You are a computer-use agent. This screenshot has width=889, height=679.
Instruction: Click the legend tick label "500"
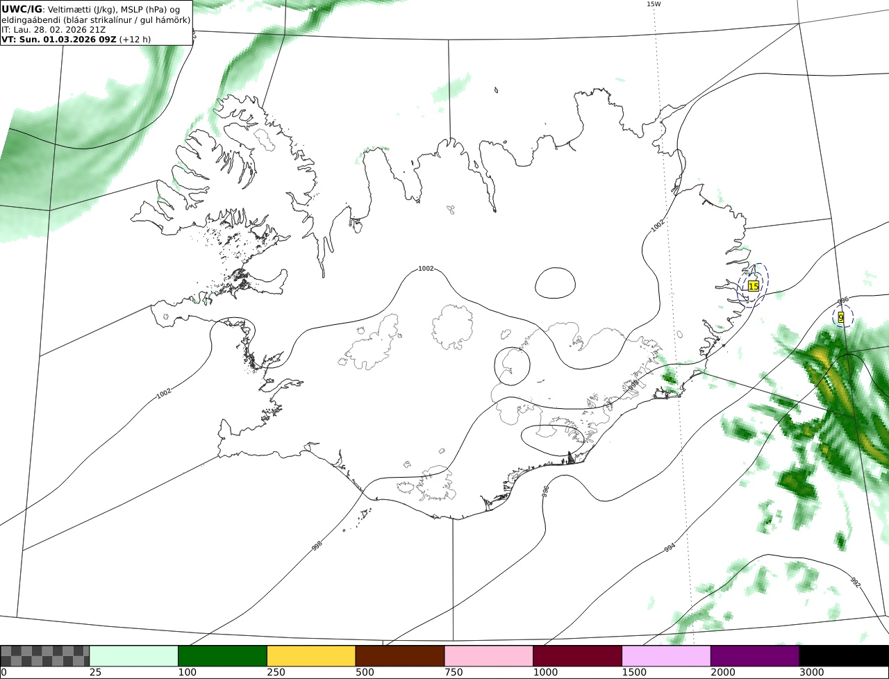pyautogui.click(x=364, y=673)
